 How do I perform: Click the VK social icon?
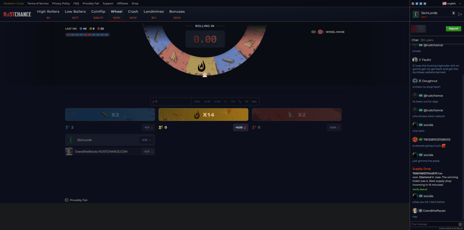[425, 3]
